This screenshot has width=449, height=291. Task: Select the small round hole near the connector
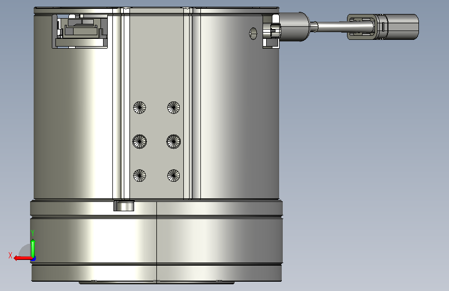pyautogui.click(x=253, y=34)
